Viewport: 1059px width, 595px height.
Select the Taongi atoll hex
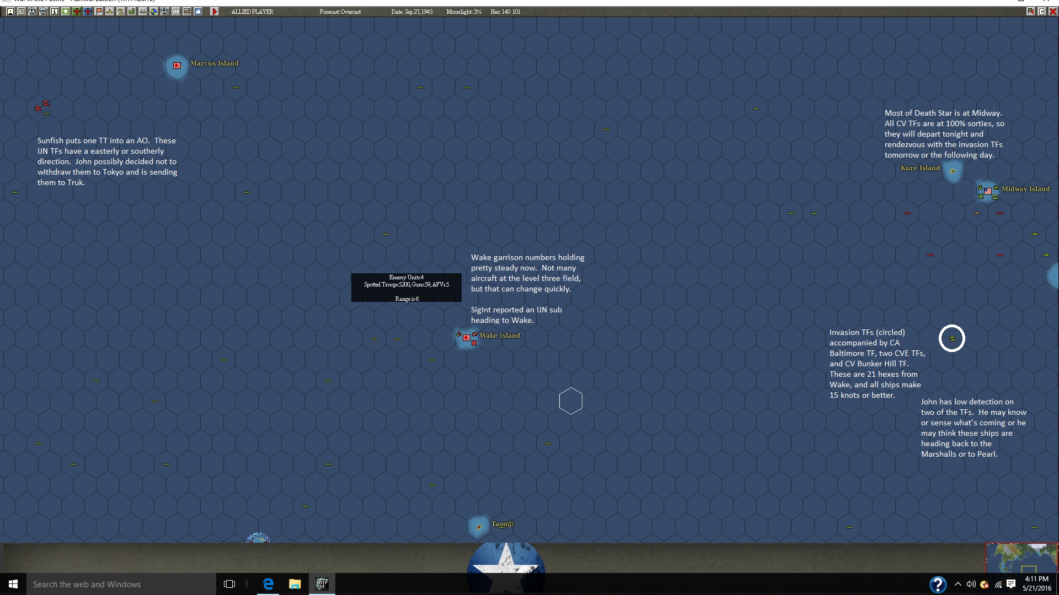pyautogui.click(x=478, y=527)
